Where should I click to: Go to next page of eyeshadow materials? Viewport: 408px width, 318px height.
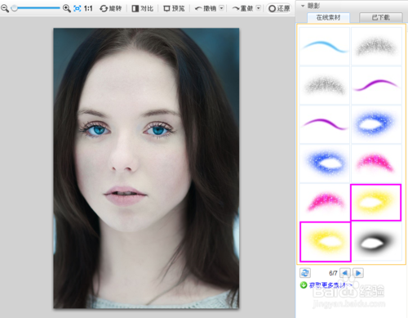pyautogui.click(x=358, y=273)
